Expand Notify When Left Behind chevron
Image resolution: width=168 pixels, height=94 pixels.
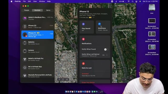[107, 55]
